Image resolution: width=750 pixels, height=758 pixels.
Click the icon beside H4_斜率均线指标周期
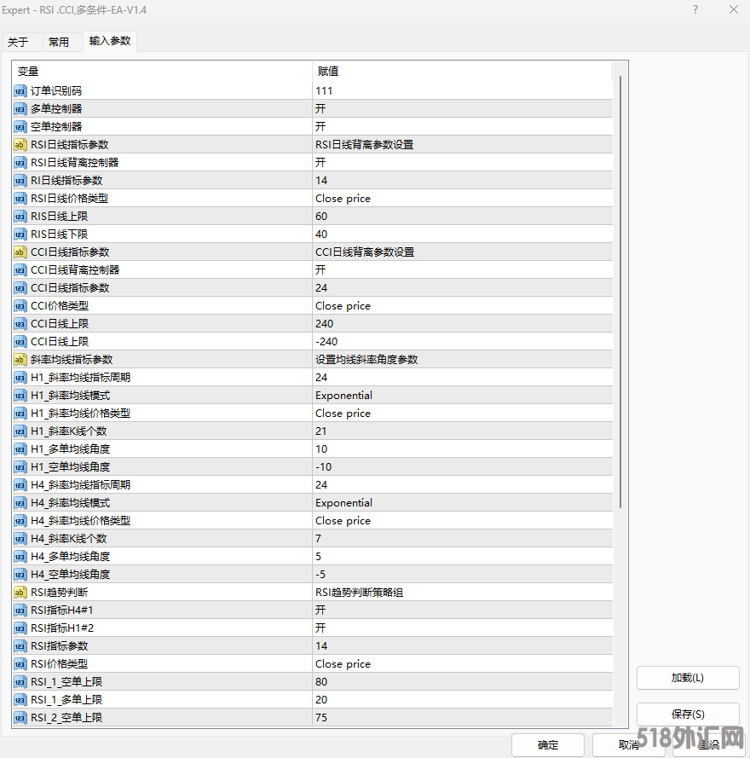[20, 484]
